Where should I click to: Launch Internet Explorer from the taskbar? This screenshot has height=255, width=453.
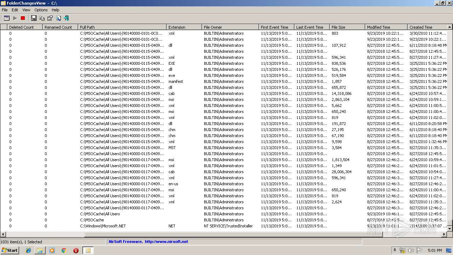pyautogui.click(x=28, y=250)
